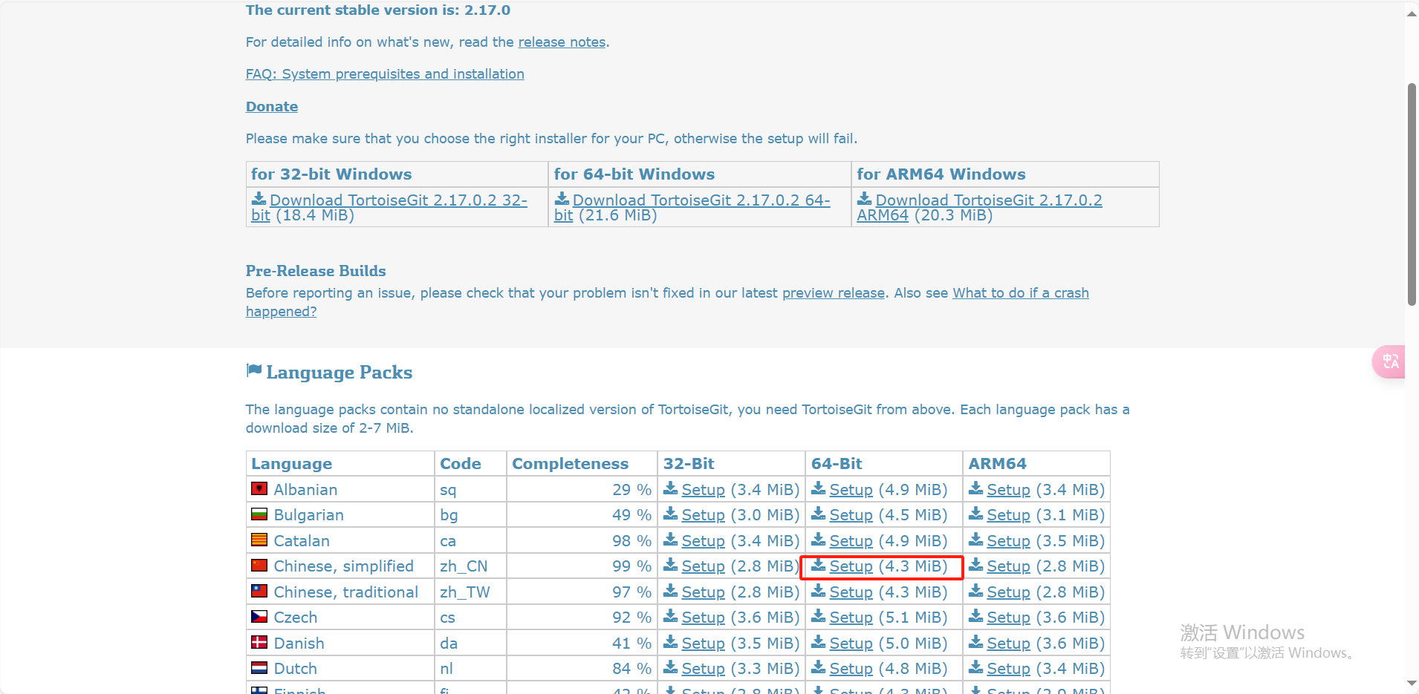Click download icon in Bulgarian 32-Bit cell
This screenshot has width=1419, height=694.
point(671,514)
